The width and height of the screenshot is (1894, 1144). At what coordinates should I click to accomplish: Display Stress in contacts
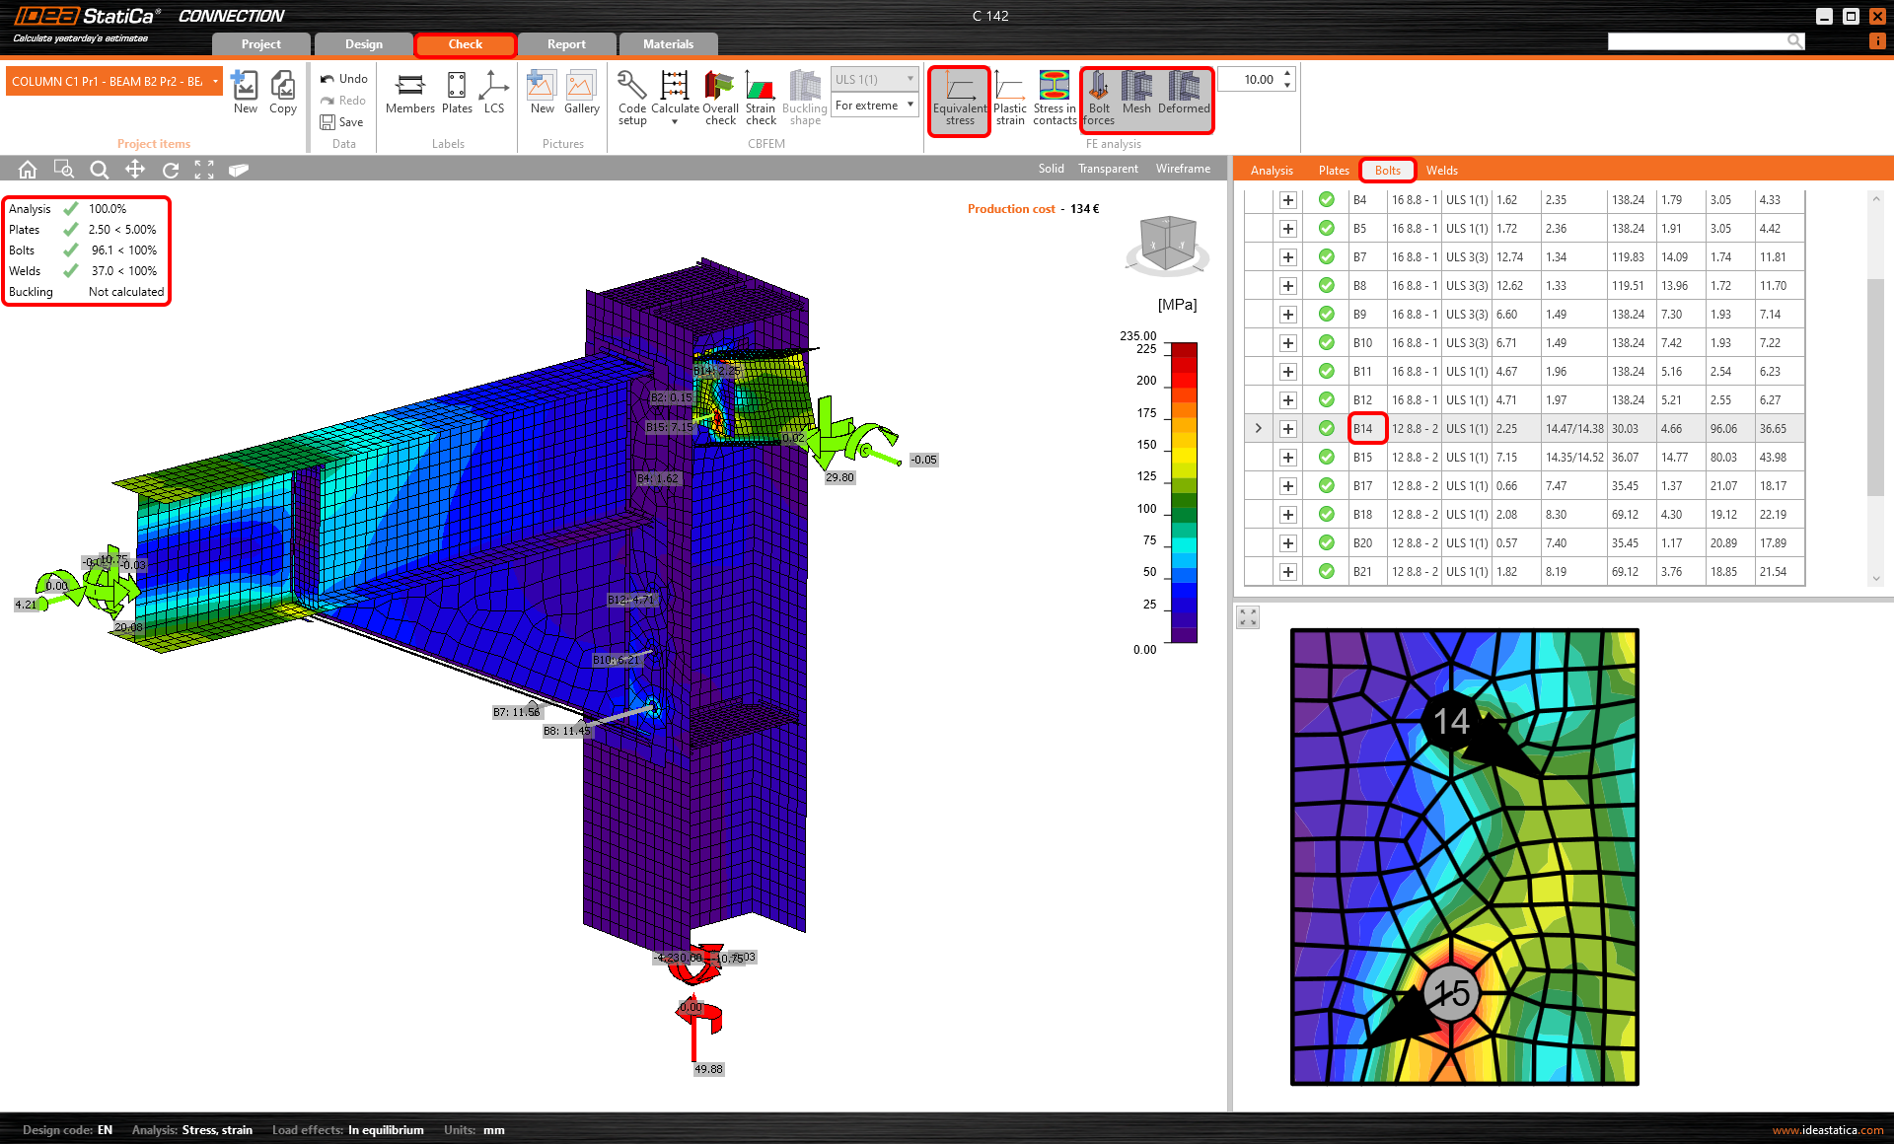tap(1054, 96)
